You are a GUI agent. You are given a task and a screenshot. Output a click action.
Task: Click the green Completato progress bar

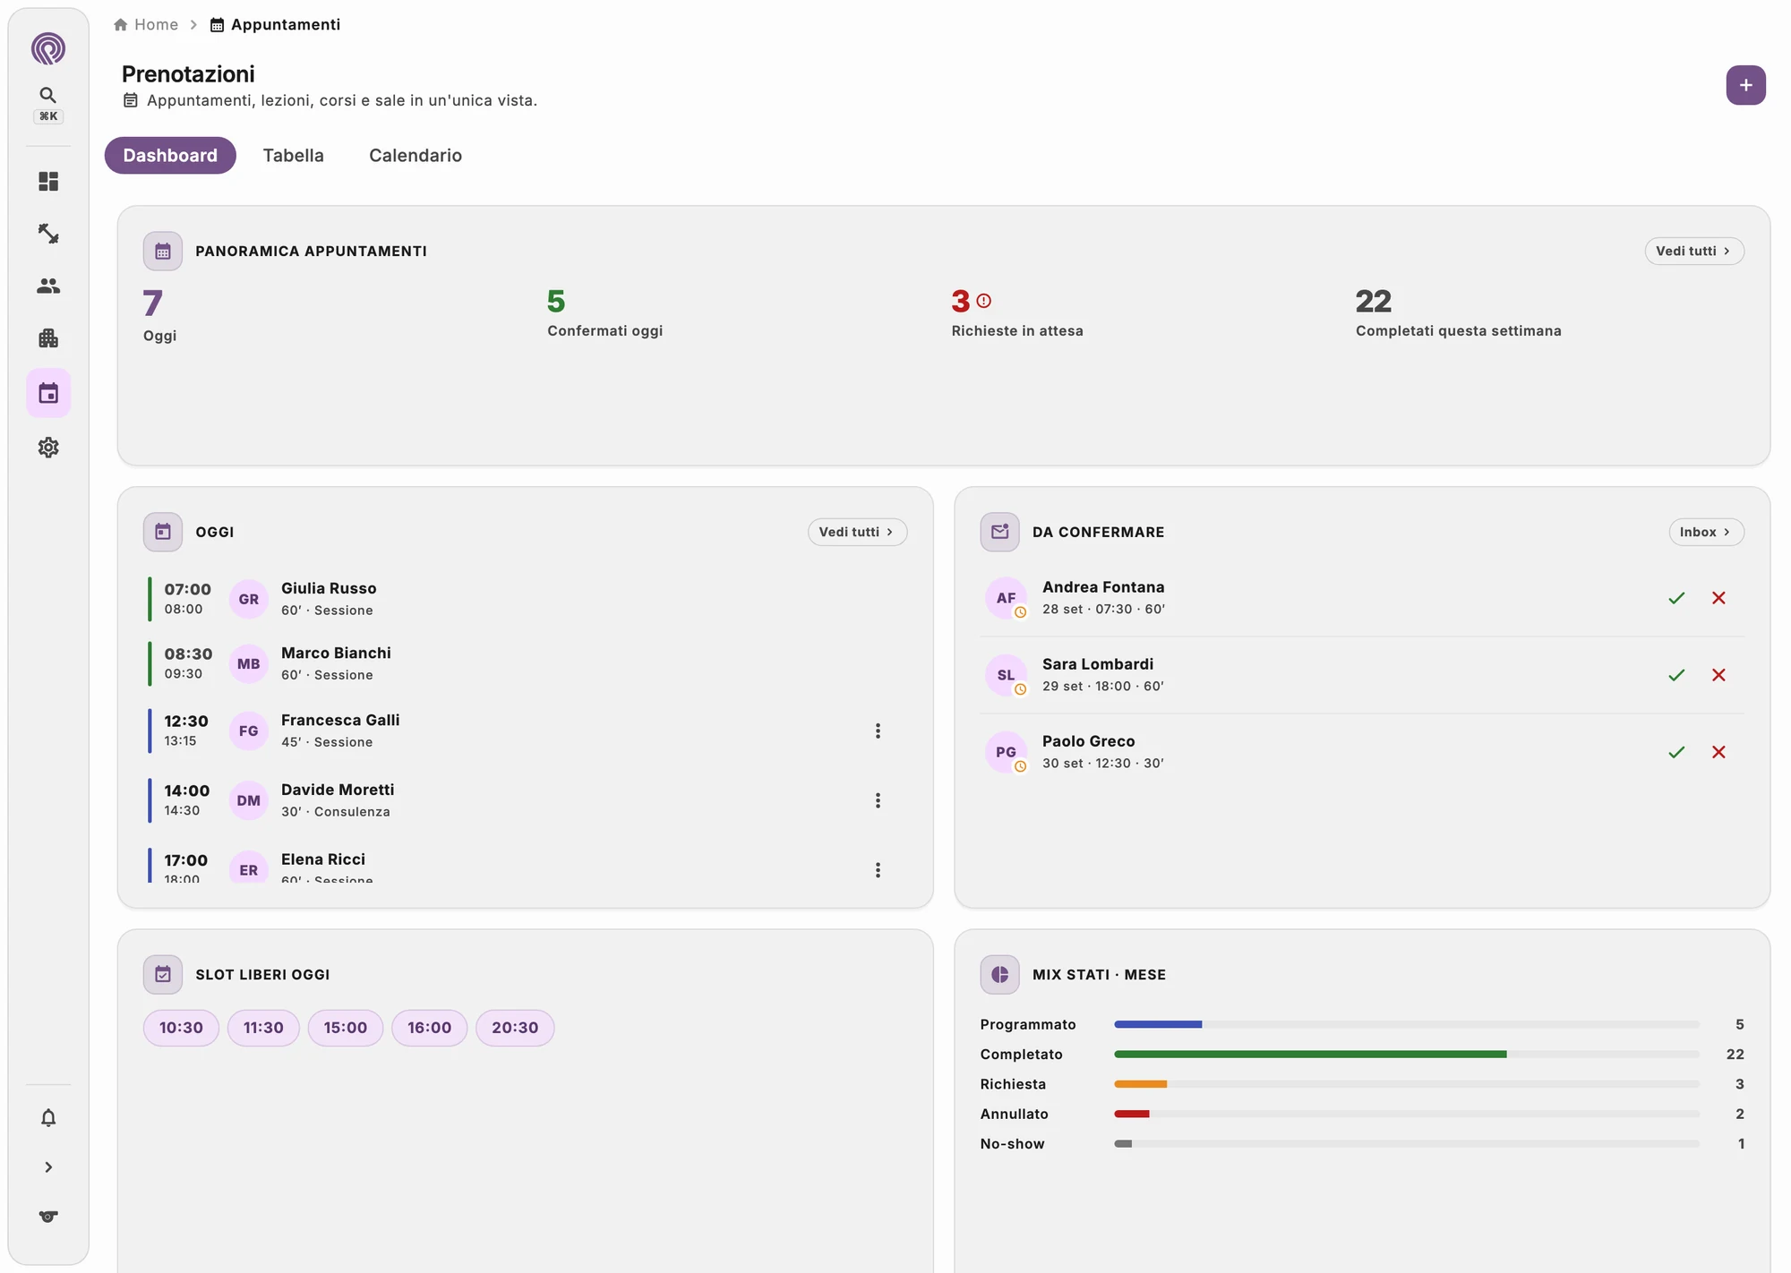pos(1310,1055)
